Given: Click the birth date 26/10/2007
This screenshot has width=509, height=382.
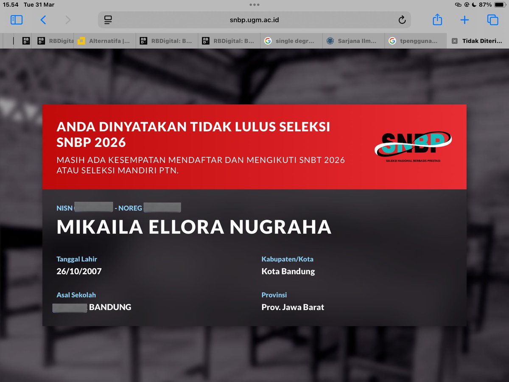Looking at the screenshot, I should (x=79, y=271).
